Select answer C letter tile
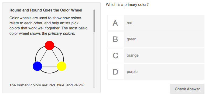 point(115,56)
